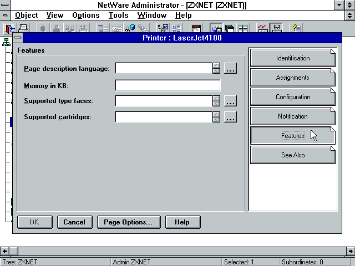355x266 pixels.
Task: Click down arrow of Supported cartridges spinner
Action: pyautogui.click(x=216, y=120)
